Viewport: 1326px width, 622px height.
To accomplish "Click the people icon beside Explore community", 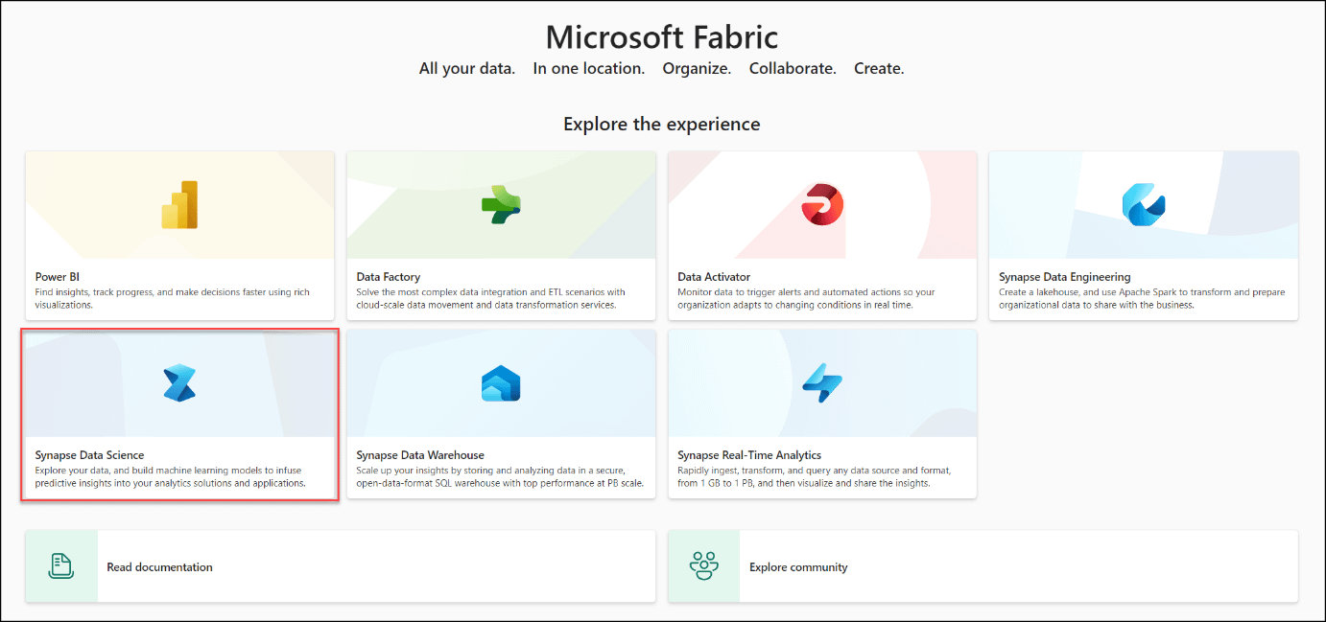I will (x=701, y=565).
